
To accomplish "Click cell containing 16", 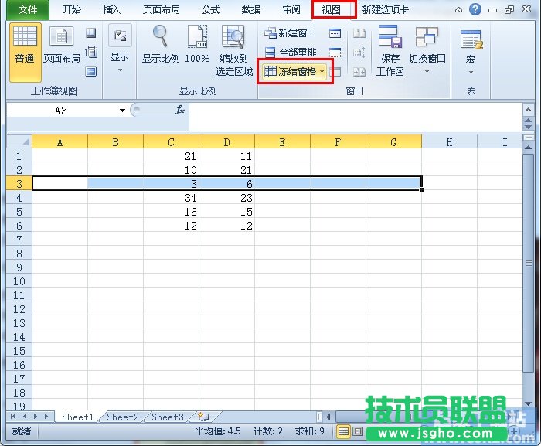I will point(171,212).
